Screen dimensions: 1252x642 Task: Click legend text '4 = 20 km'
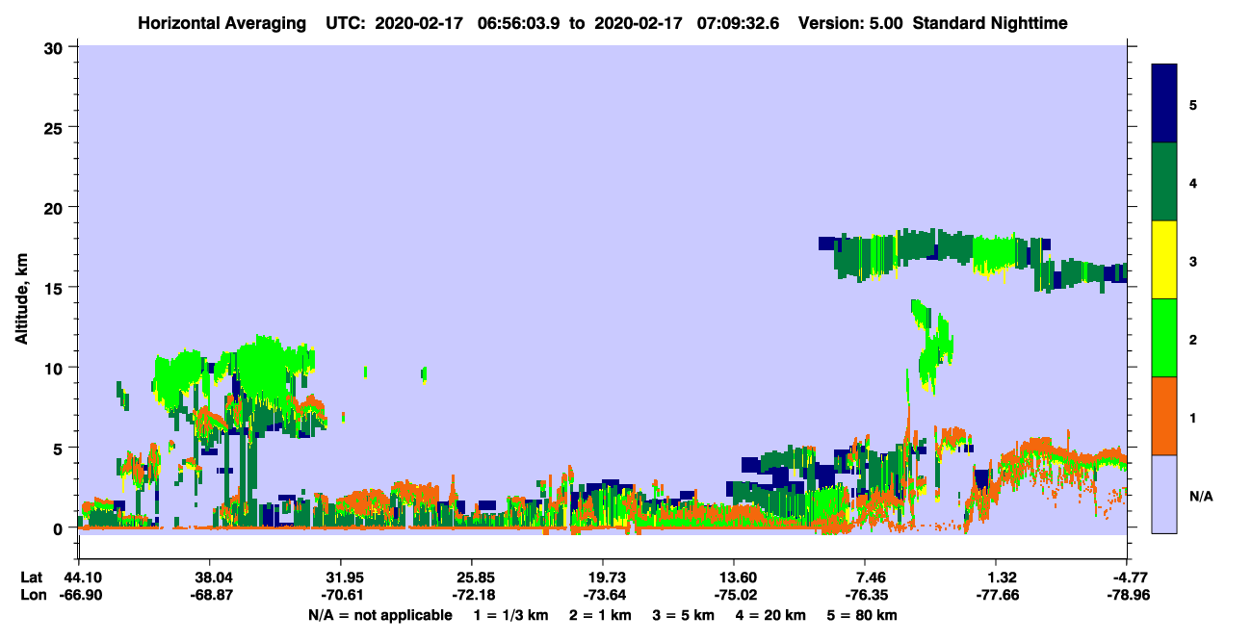770,615
